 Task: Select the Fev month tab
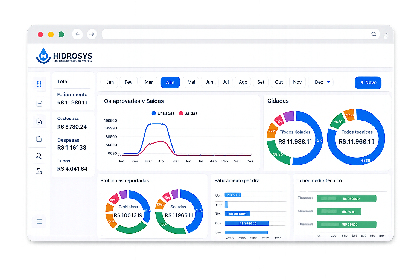click(x=129, y=82)
